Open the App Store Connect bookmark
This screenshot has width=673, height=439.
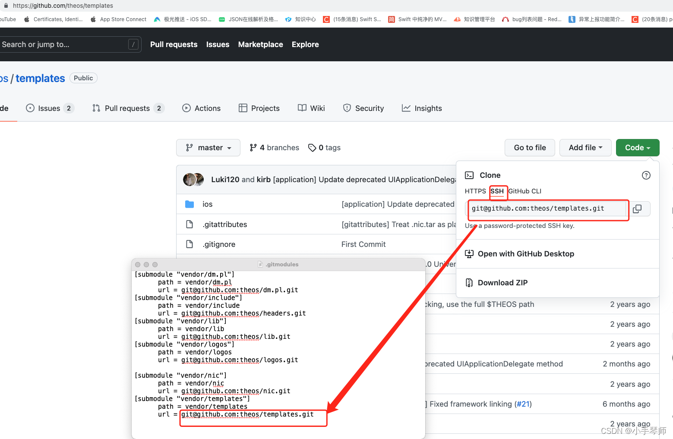pos(119,19)
